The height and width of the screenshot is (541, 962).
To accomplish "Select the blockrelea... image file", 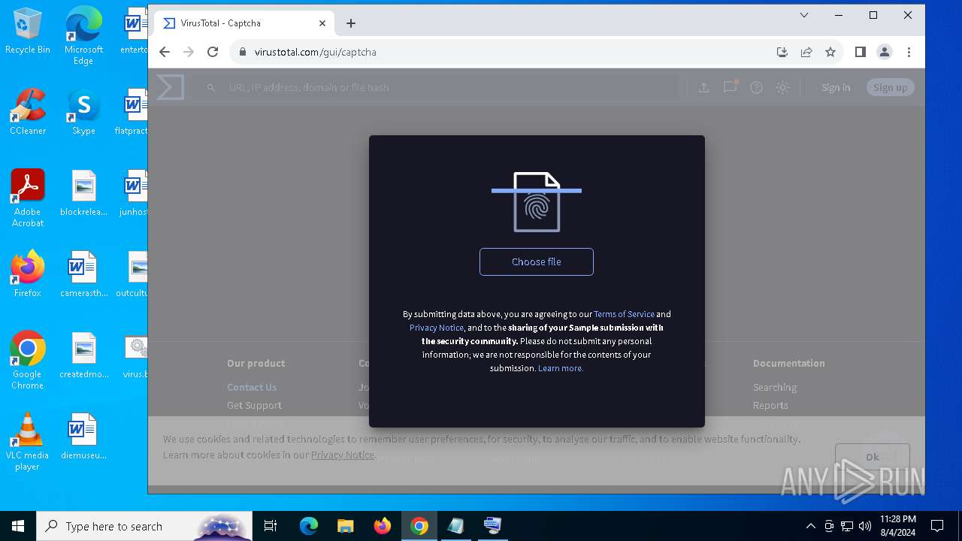I will (83, 193).
